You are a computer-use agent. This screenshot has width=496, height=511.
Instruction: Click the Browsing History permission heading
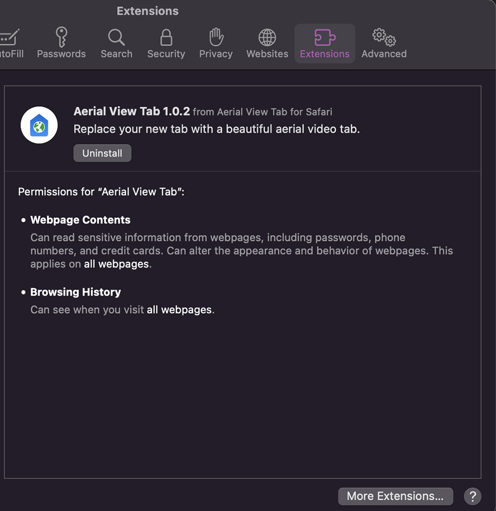(x=76, y=292)
